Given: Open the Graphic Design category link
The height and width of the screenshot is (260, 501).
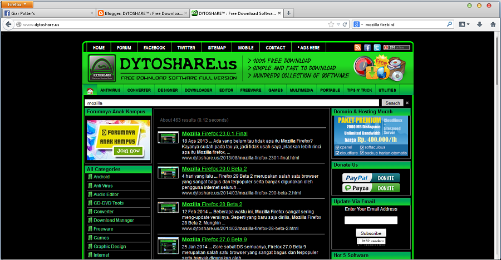Looking at the screenshot, I should 110,246.
